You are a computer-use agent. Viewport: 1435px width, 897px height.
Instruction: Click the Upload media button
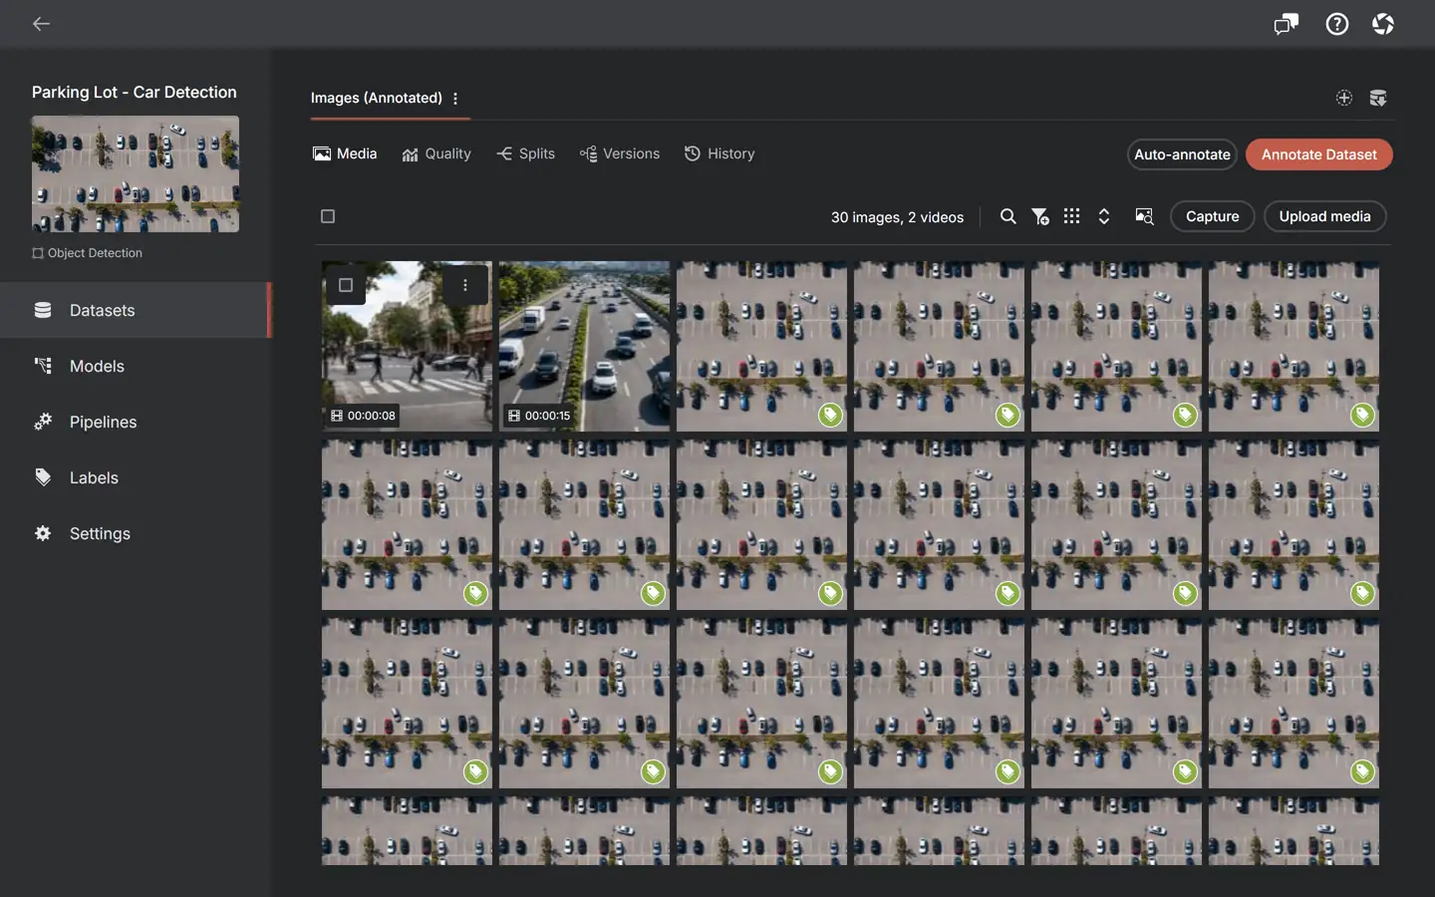click(1325, 216)
